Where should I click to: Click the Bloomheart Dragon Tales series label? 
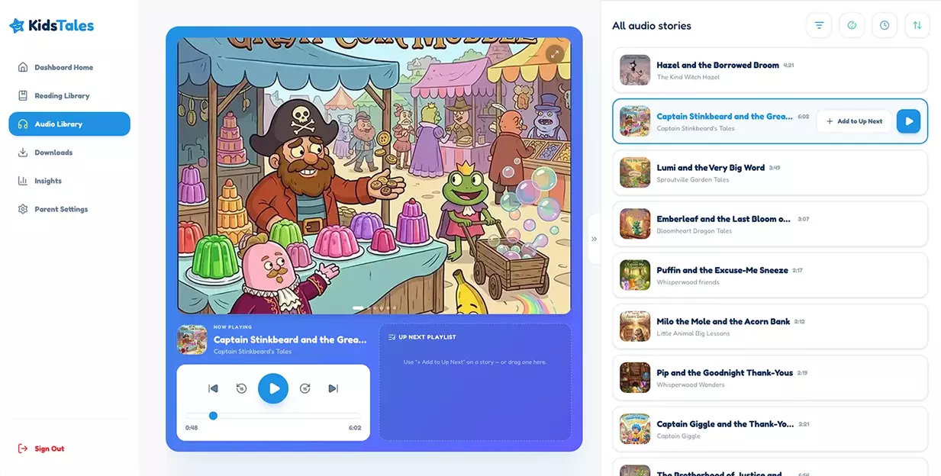point(694,231)
